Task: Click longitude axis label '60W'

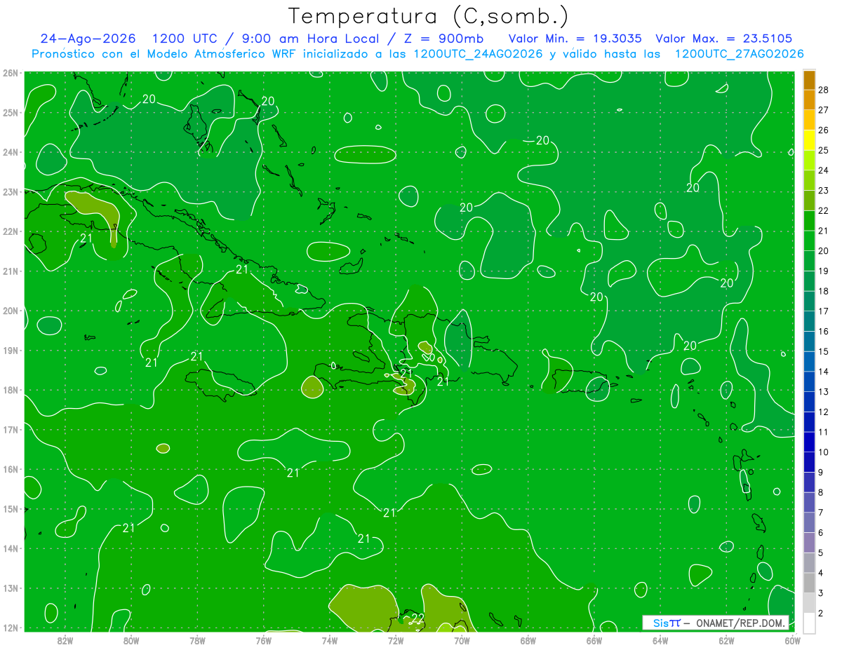Action: click(792, 639)
